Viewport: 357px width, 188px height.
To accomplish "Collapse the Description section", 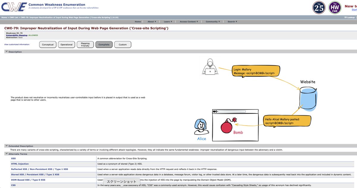I will [x=6, y=52].
